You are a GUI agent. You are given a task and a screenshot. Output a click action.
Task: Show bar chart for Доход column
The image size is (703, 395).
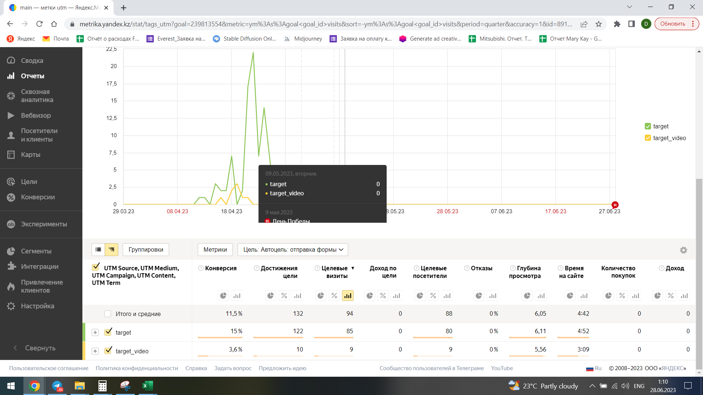coord(684,296)
